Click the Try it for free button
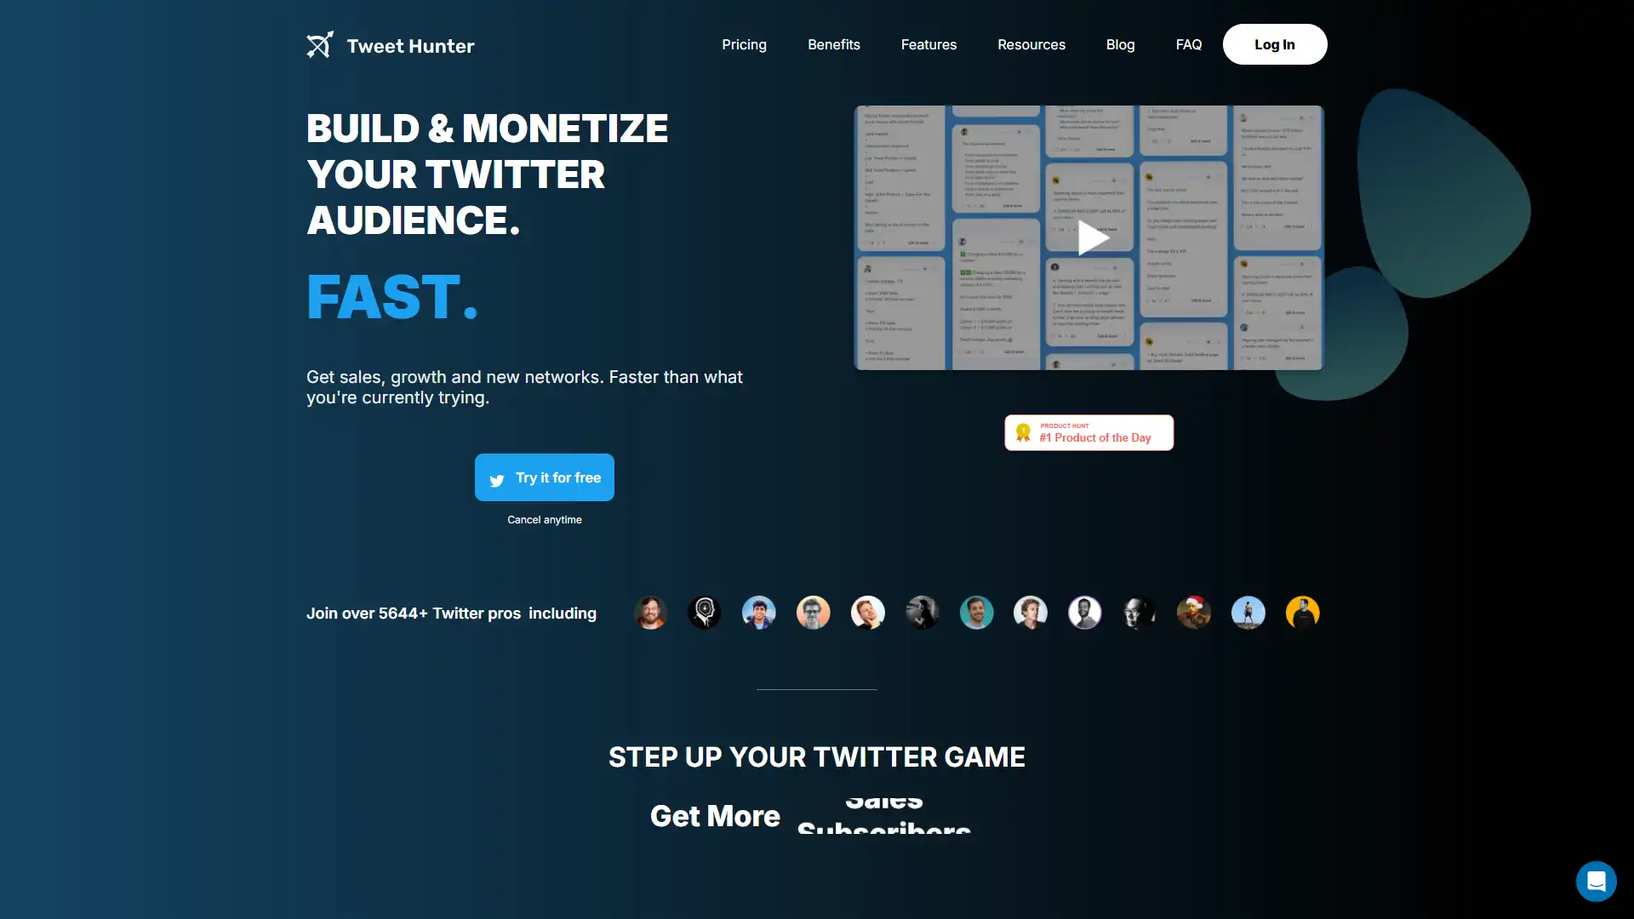1634x919 pixels. click(545, 477)
